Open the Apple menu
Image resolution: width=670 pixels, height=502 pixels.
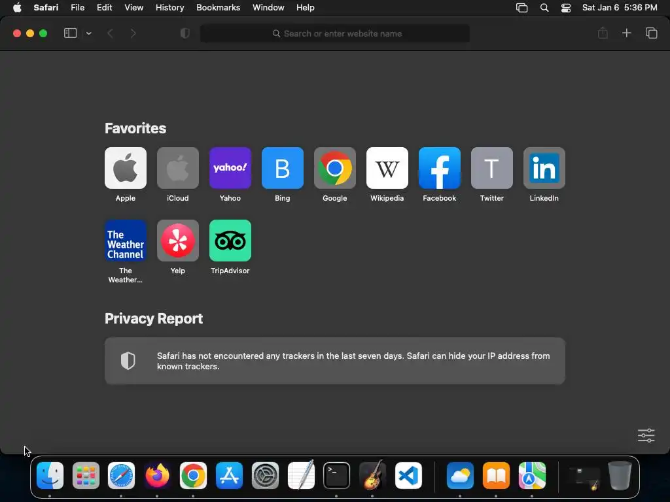point(17,8)
